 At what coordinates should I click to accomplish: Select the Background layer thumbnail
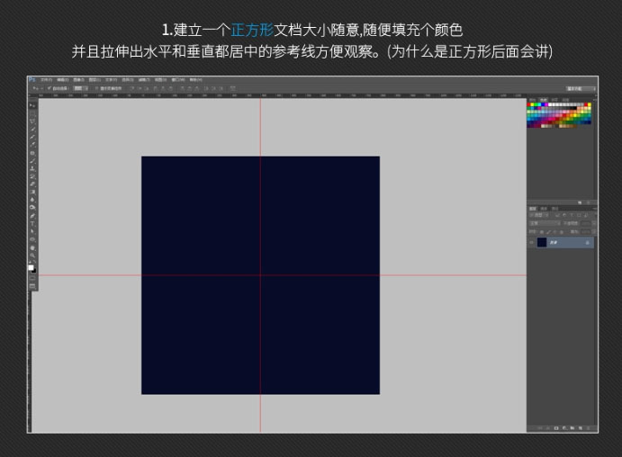point(542,242)
